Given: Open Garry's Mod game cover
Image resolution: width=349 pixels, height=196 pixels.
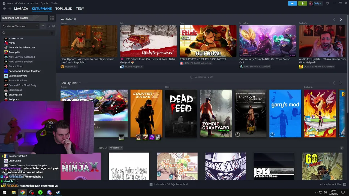Looking at the screenshot, I should pos(285,114).
